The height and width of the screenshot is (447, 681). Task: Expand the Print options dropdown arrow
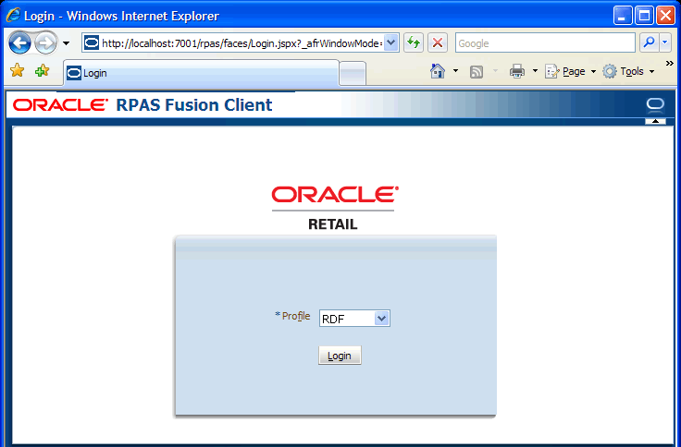pos(535,71)
